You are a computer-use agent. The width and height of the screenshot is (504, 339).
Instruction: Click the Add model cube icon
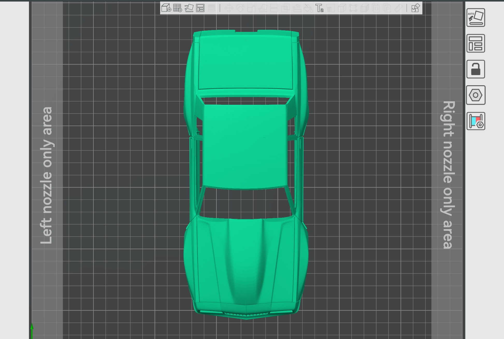[x=166, y=8]
